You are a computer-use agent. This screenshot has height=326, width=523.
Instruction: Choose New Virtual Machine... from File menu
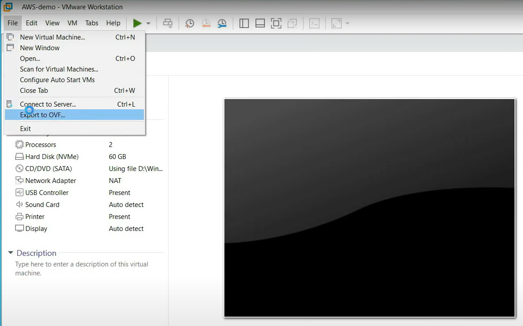click(74, 37)
